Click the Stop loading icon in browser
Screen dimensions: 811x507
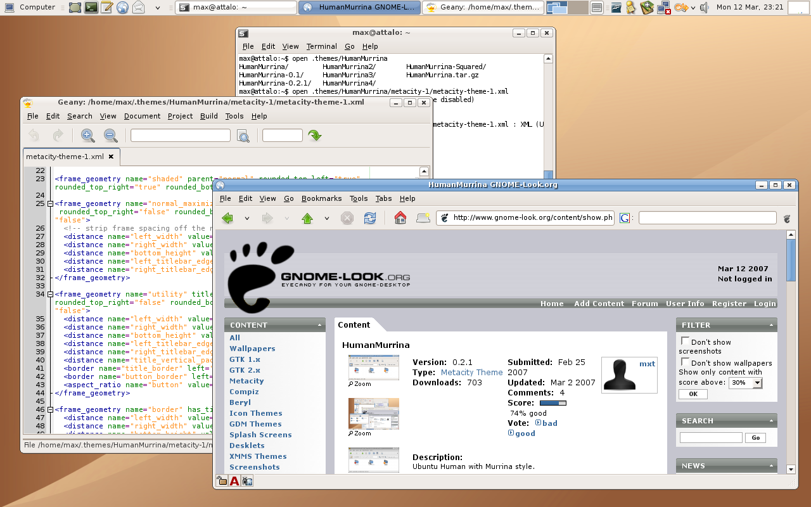pos(347,218)
